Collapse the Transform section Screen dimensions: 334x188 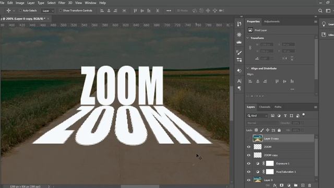[x=247, y=38]
